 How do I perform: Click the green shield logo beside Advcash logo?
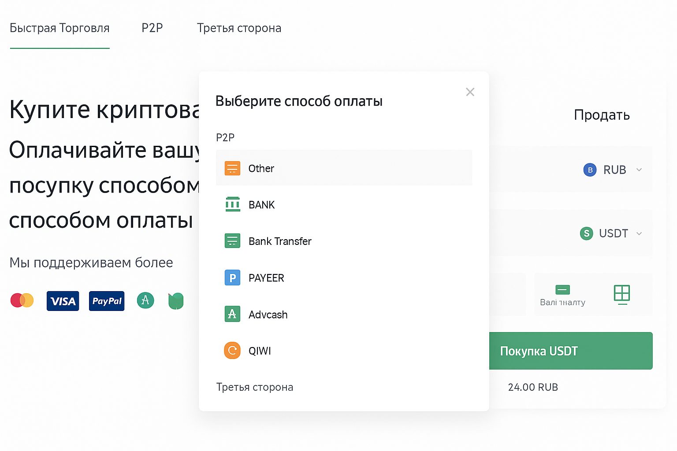(x=176, y=301)
